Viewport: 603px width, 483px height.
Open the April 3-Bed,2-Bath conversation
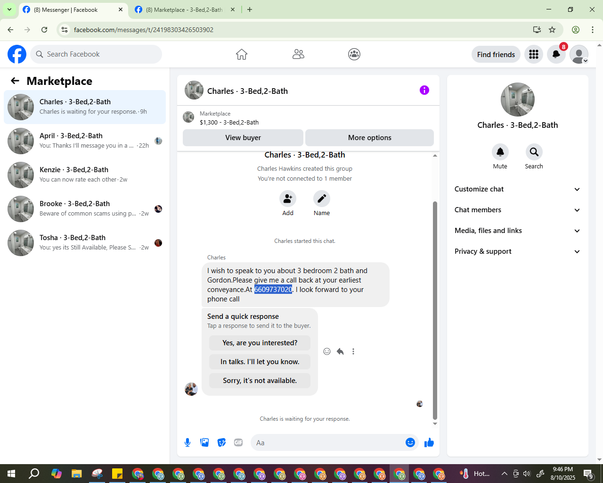[85, 141]
